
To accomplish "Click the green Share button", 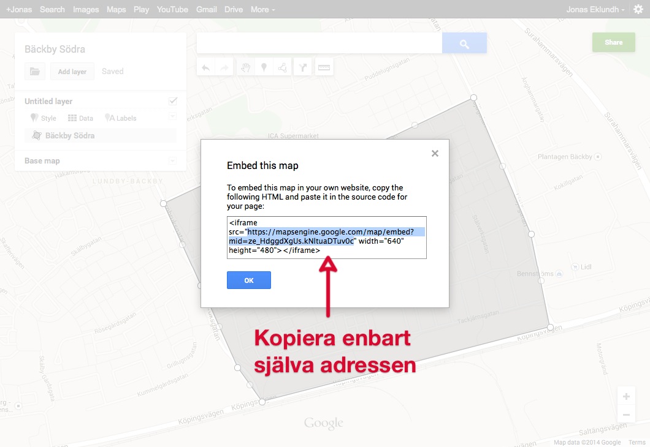I will click(614, 42).
